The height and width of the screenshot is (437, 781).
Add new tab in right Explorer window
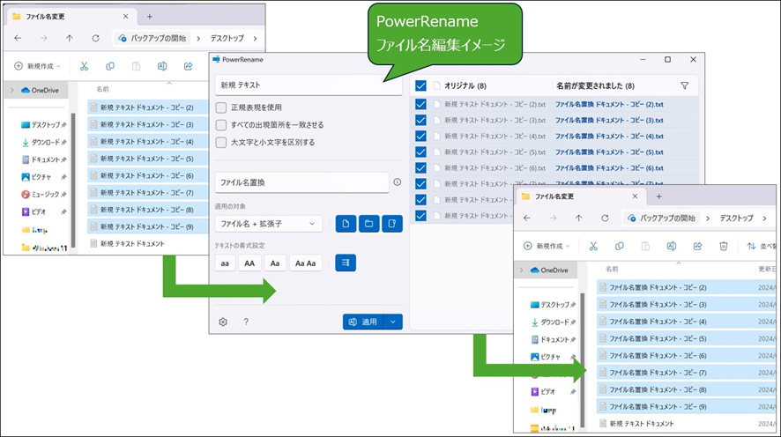tap(659, 196)
